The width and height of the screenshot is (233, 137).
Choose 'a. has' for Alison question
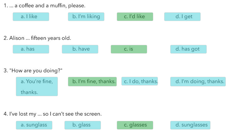click(31, 49)
